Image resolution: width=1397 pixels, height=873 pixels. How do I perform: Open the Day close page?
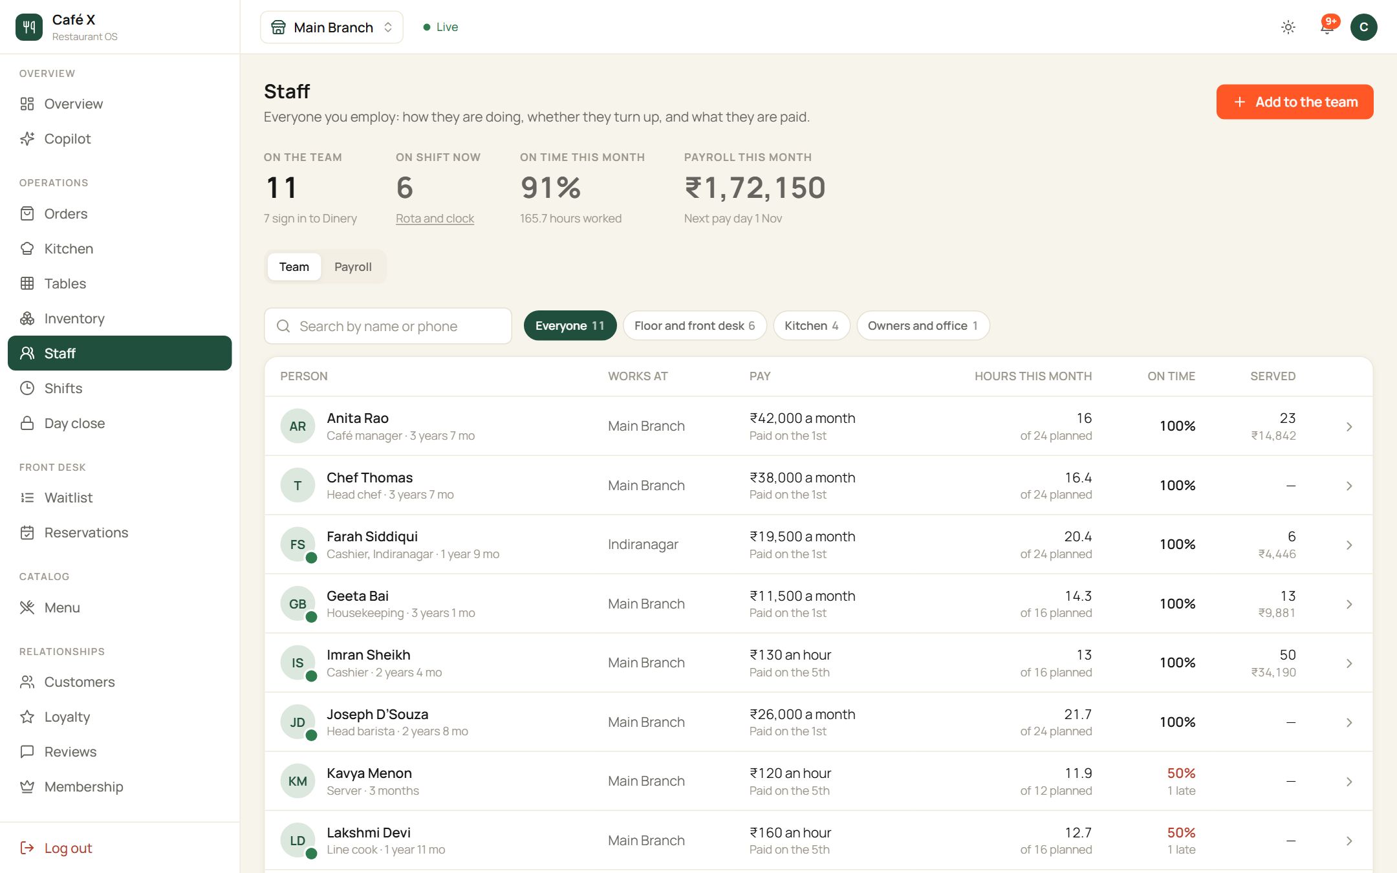(x=120, y=424)
